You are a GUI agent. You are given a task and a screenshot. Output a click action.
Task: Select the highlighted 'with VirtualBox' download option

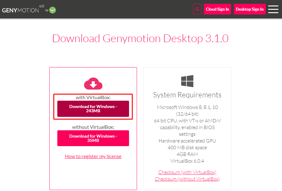(93, 107)
